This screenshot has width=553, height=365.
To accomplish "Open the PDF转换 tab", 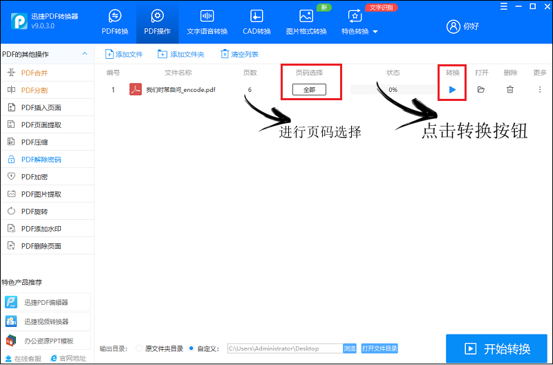I will coord(115,23).
